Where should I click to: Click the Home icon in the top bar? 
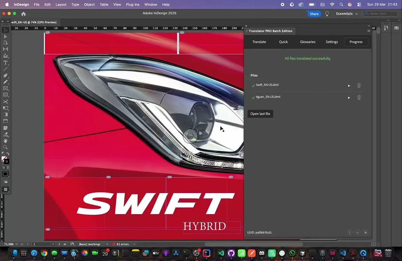pyautogui.click(x=23, y=14)
